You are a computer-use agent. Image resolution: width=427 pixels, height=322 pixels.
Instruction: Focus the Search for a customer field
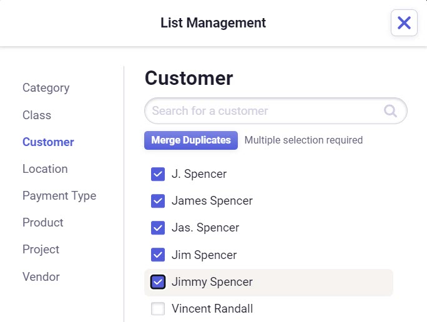(276, 111)
